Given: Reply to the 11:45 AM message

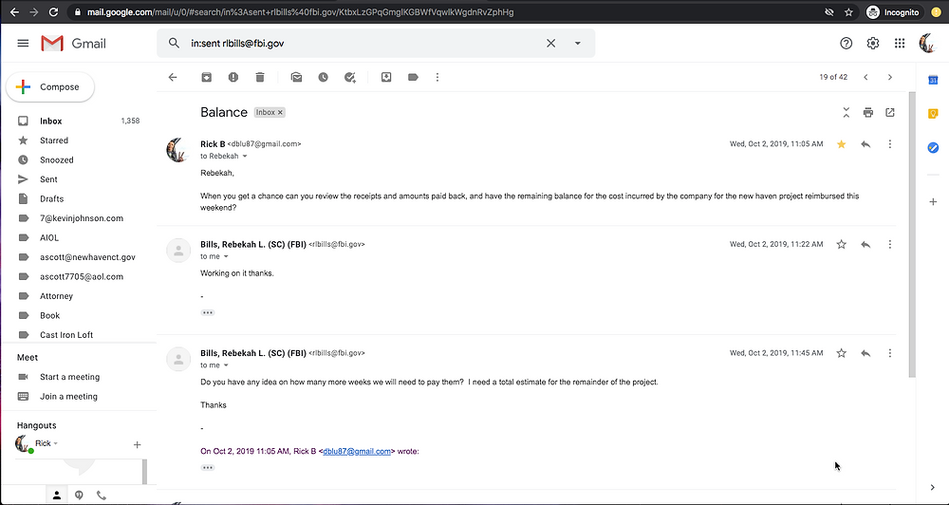Looking at the screenshot, I should [x=865, y=353].
